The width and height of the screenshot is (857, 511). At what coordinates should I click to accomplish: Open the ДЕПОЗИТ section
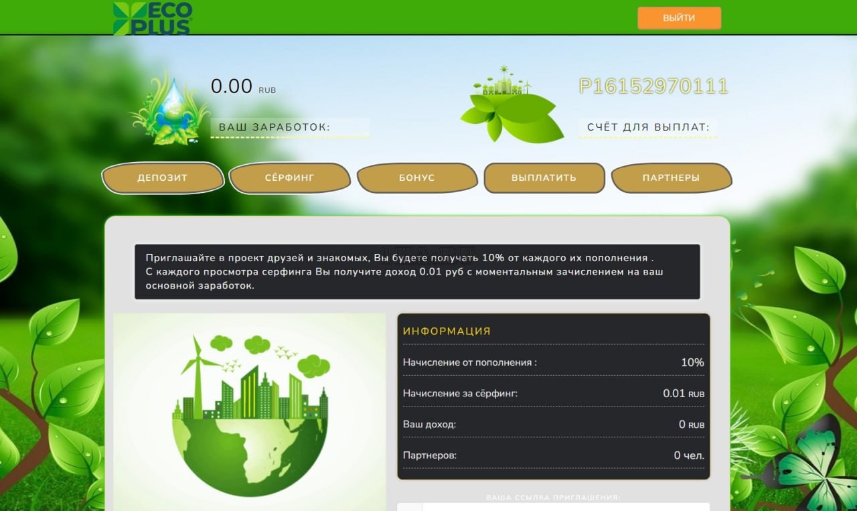click(x=163, y=177)
